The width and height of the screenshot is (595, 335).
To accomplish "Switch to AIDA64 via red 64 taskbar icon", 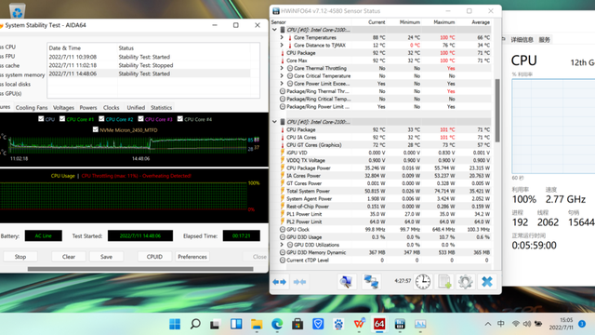I will click(x=379, y=324).
